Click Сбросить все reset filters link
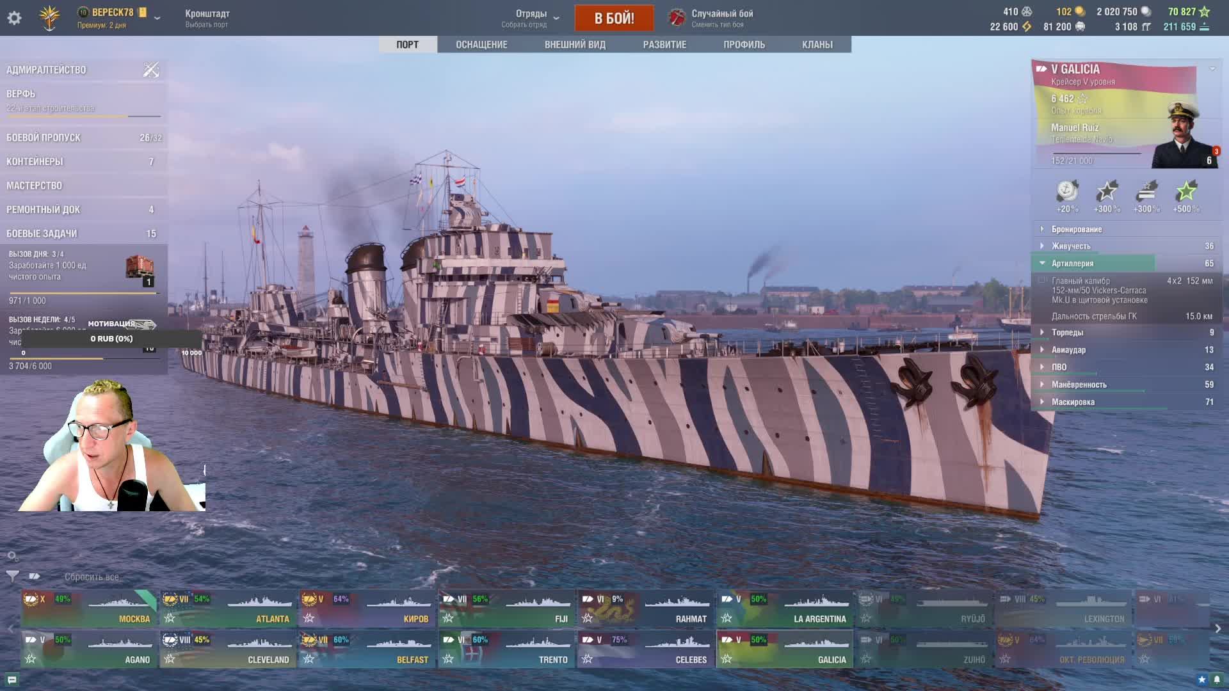This screenshot has height=691, width=1229. 92,577
